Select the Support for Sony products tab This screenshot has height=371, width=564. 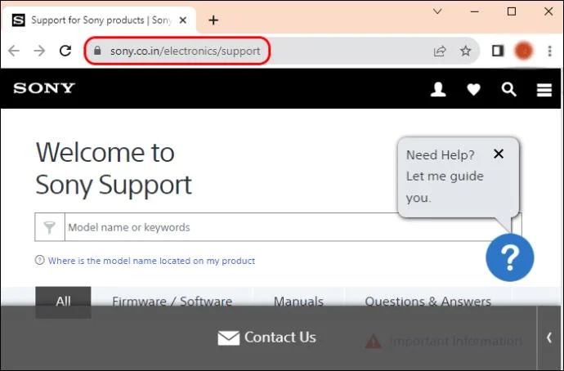[99, 20]
